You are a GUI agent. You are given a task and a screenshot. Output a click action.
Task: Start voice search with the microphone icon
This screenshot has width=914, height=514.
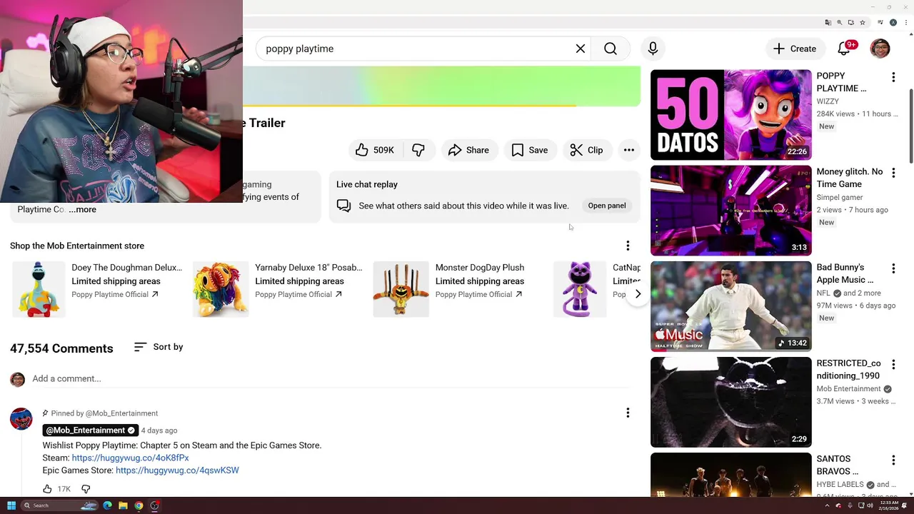[653, 49]
